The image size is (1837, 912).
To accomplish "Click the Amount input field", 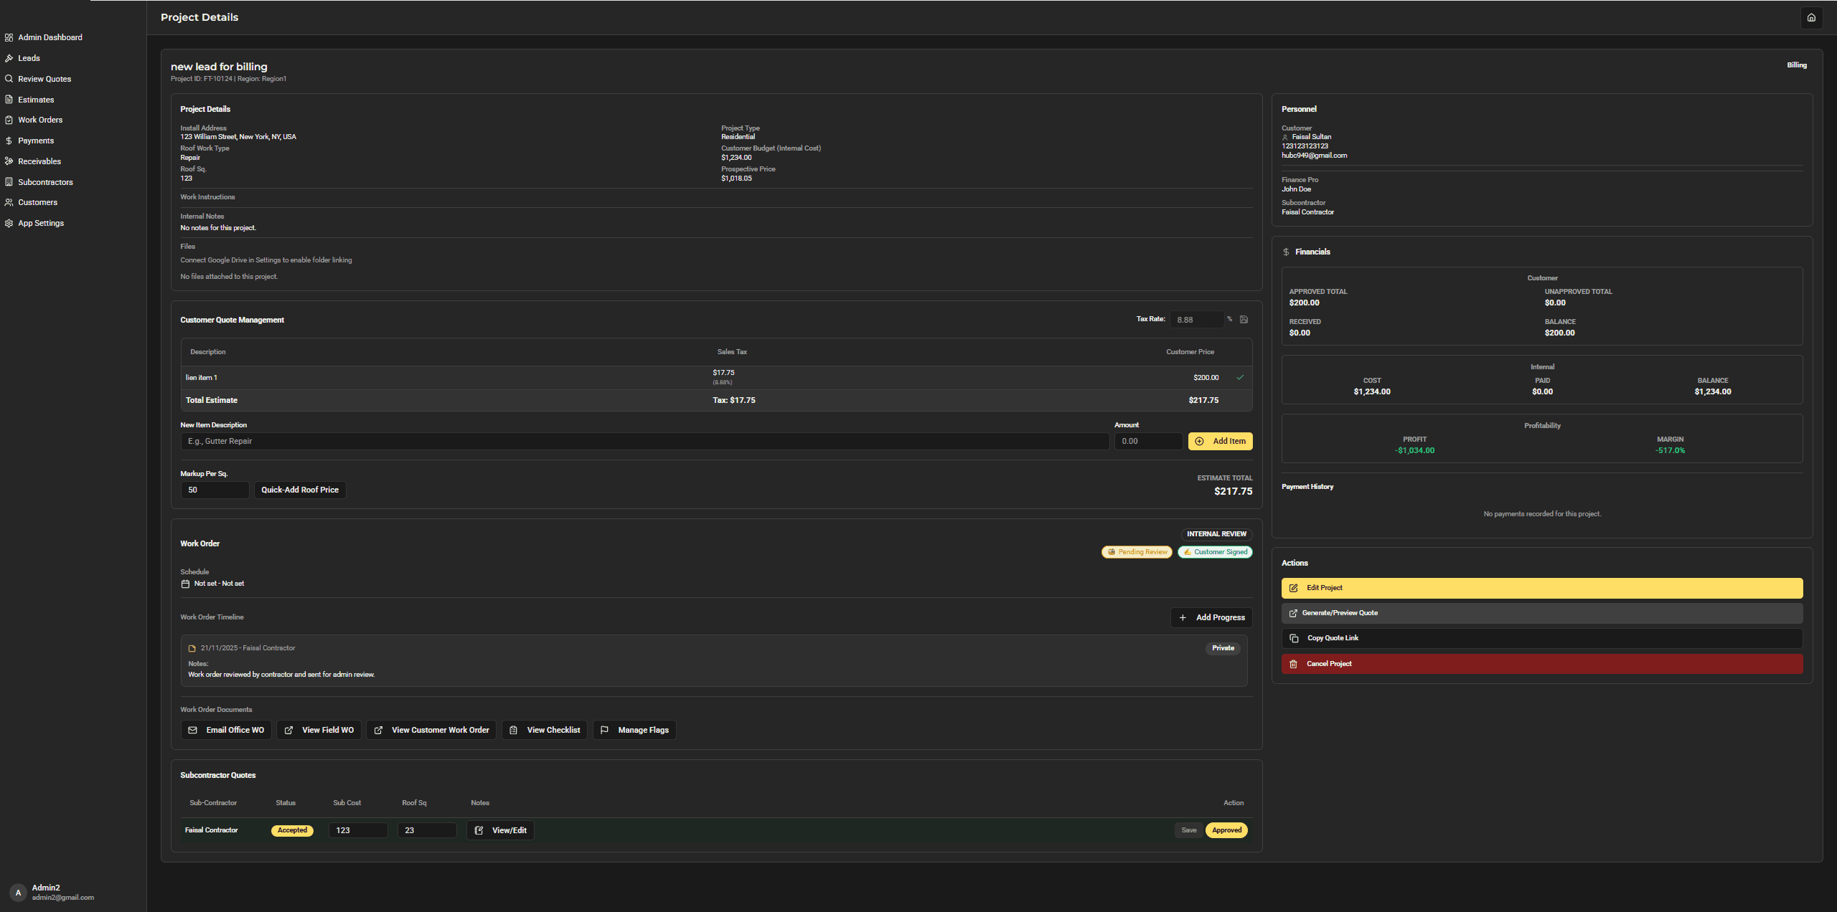I will pyautogui.click(x=1148, y=441).
